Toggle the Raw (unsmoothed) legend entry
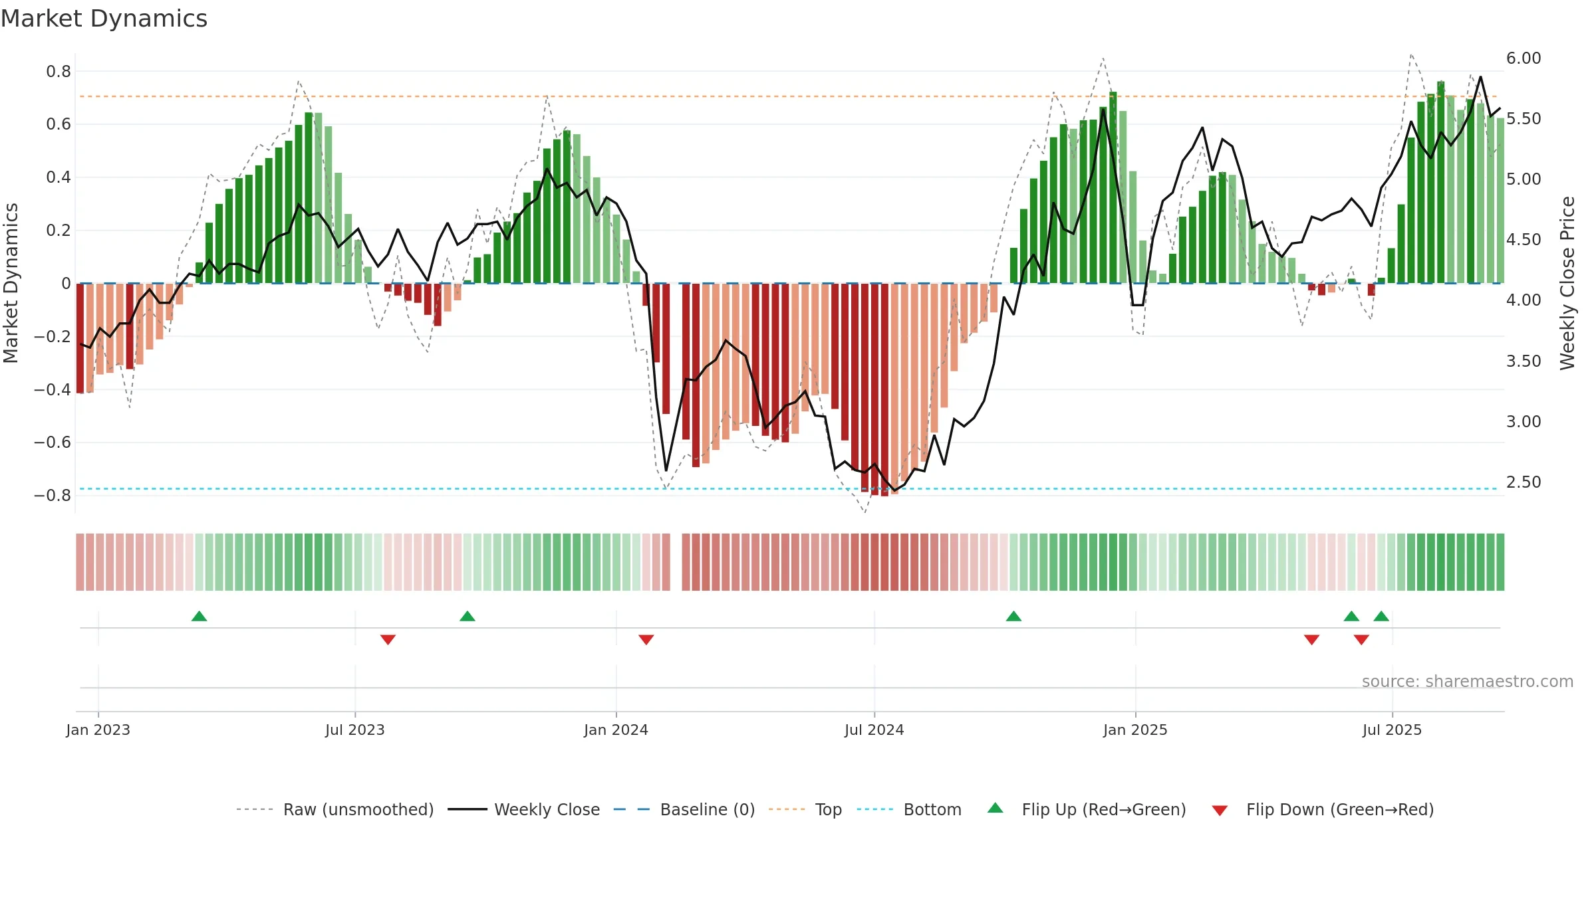Screen dimensions: 1596x897 tap(335, 809)
